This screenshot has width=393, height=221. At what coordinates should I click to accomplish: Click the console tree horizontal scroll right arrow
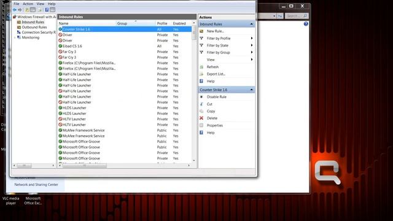53,165
